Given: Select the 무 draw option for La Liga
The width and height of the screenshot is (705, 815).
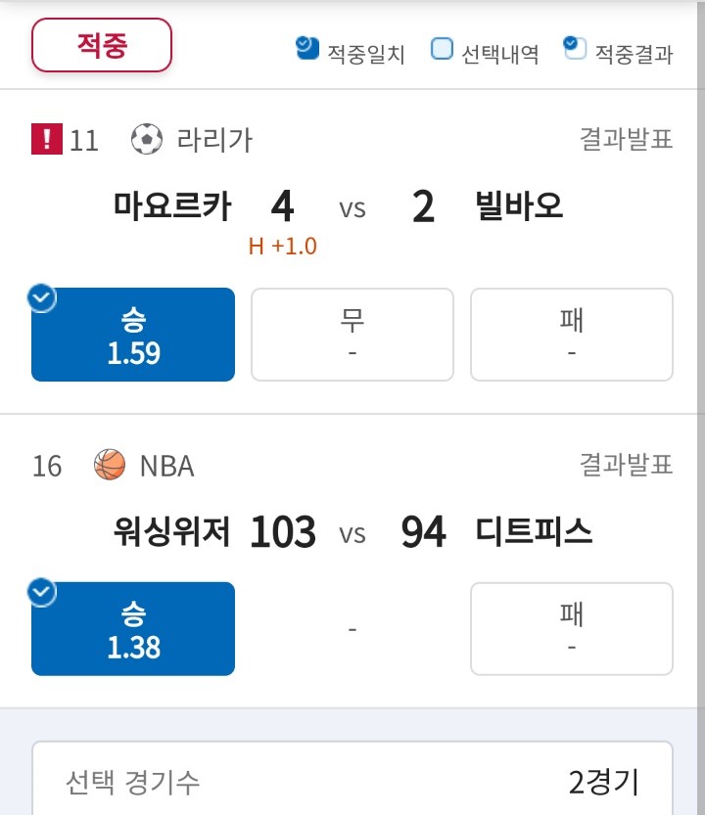Looking at the screenshot, I should point(352,335).
